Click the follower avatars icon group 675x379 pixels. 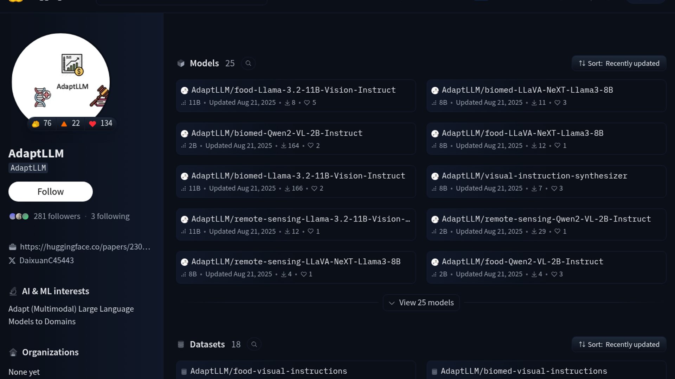tap(19, 217)
